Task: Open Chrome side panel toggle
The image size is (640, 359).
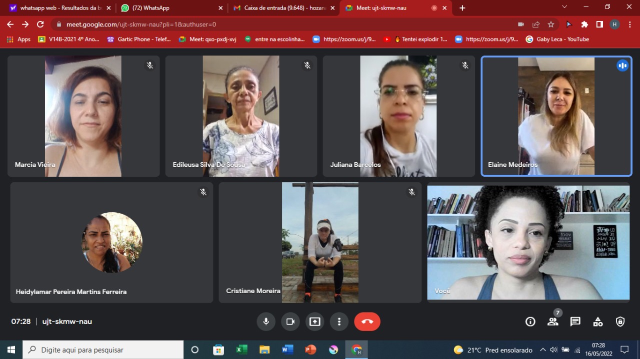Action: pos(599,24)
